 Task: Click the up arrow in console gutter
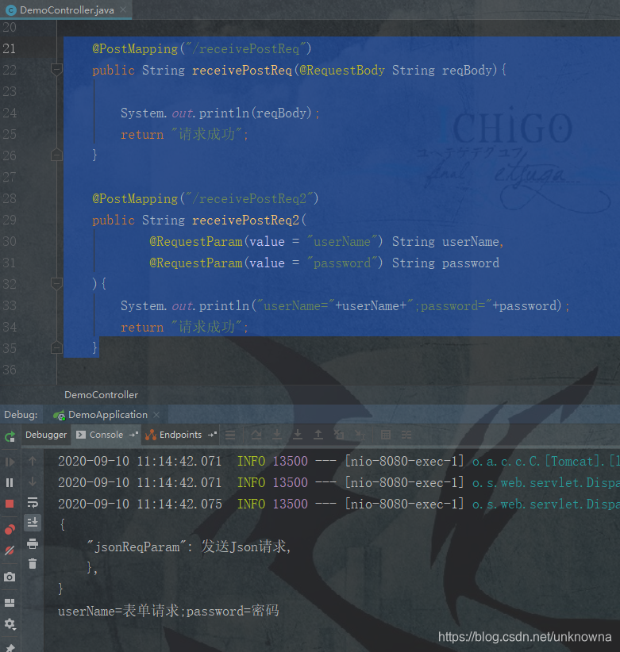click(33, 461)
